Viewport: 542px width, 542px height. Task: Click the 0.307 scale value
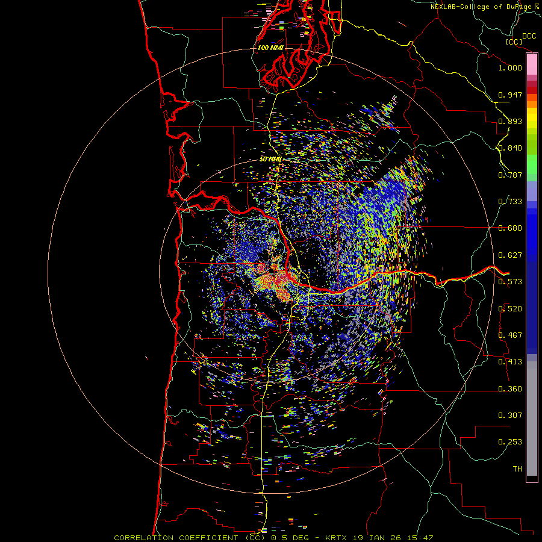(x=510, y=416)
